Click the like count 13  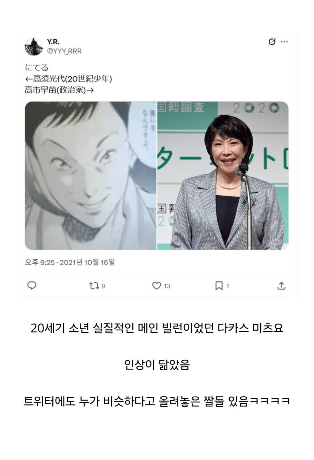167,286
